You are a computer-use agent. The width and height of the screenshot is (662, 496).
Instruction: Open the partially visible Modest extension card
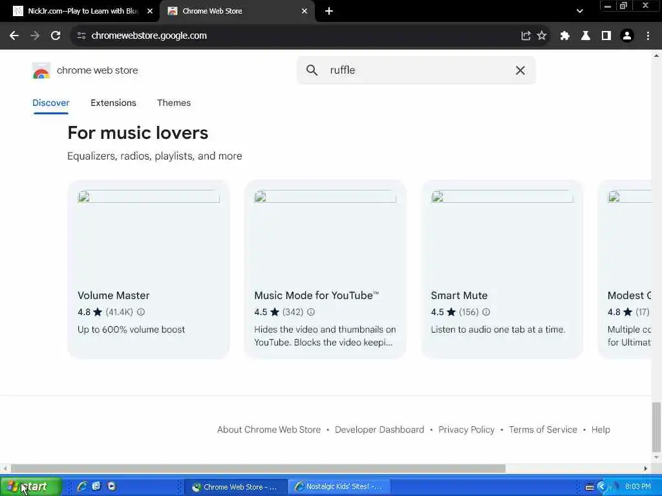(x=625, y=269)
